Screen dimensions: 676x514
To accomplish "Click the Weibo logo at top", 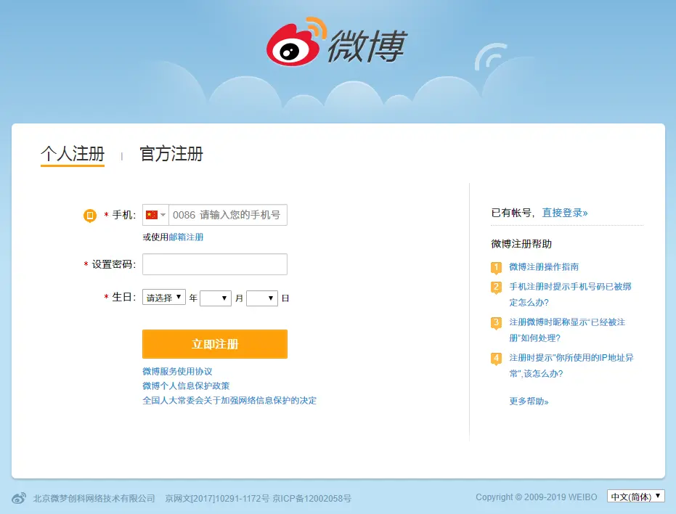I will tap(335, 43).
